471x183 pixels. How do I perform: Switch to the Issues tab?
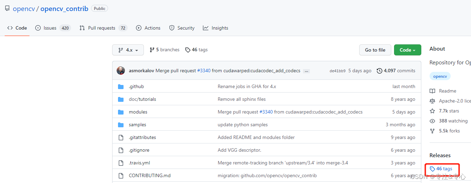click(53, 28)
